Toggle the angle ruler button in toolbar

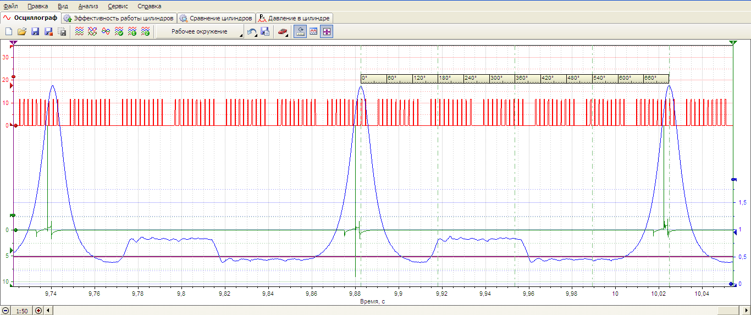300,32
